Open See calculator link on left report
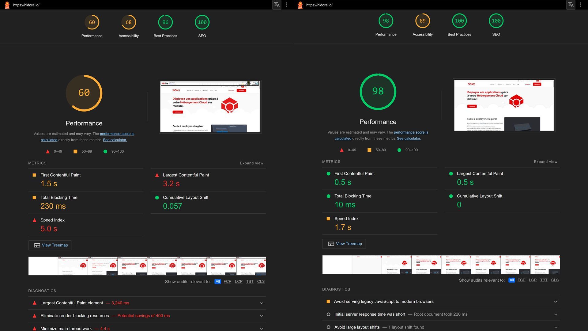 pyautogui.click(x=115, y=140)
